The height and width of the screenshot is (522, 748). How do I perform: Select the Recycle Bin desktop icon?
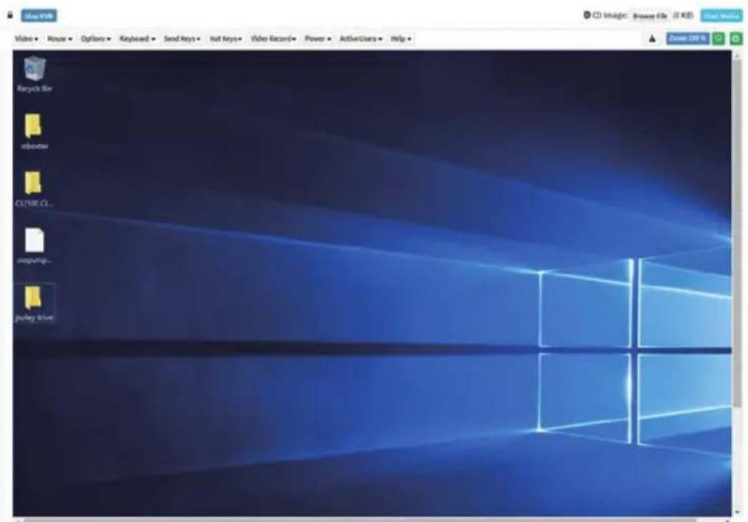pyautogui.click(x=35, y=74)
